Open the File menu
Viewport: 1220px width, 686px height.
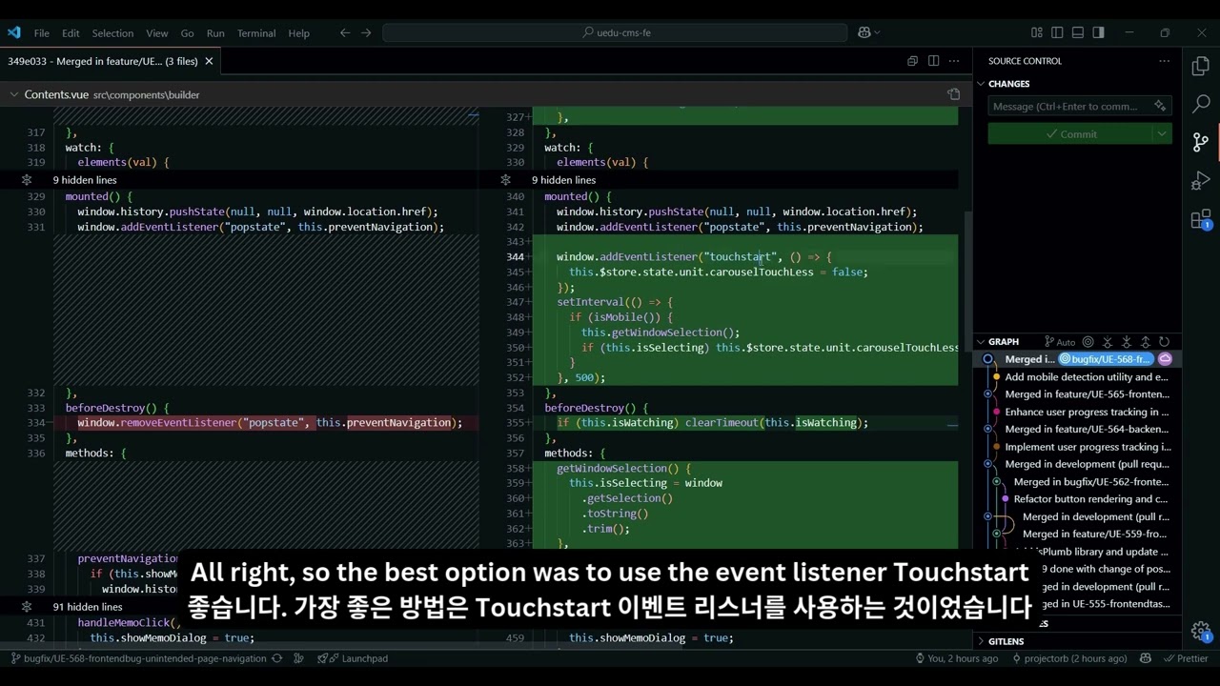pos(42,32)
